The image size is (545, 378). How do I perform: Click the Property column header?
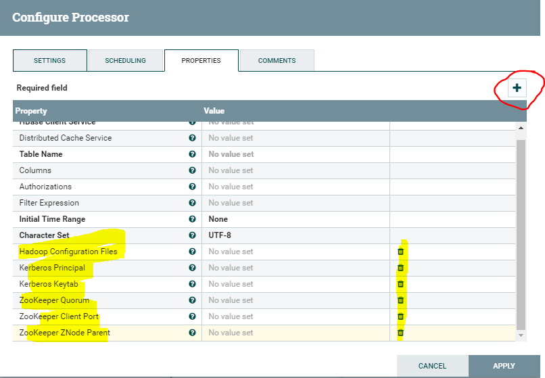click(31, 111)
